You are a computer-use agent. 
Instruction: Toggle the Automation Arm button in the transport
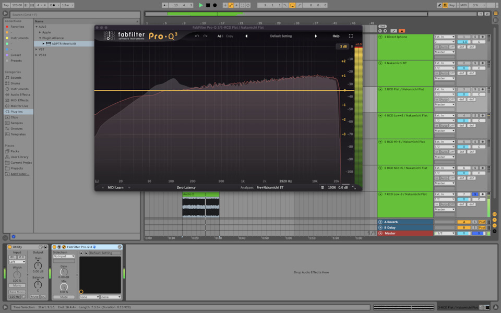click(231, 5)
